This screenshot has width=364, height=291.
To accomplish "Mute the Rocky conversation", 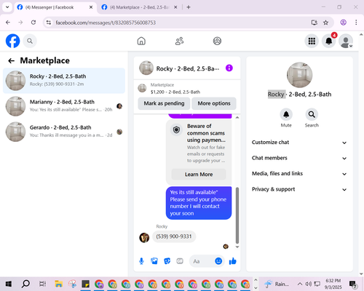I will click(x=286, y=114).
